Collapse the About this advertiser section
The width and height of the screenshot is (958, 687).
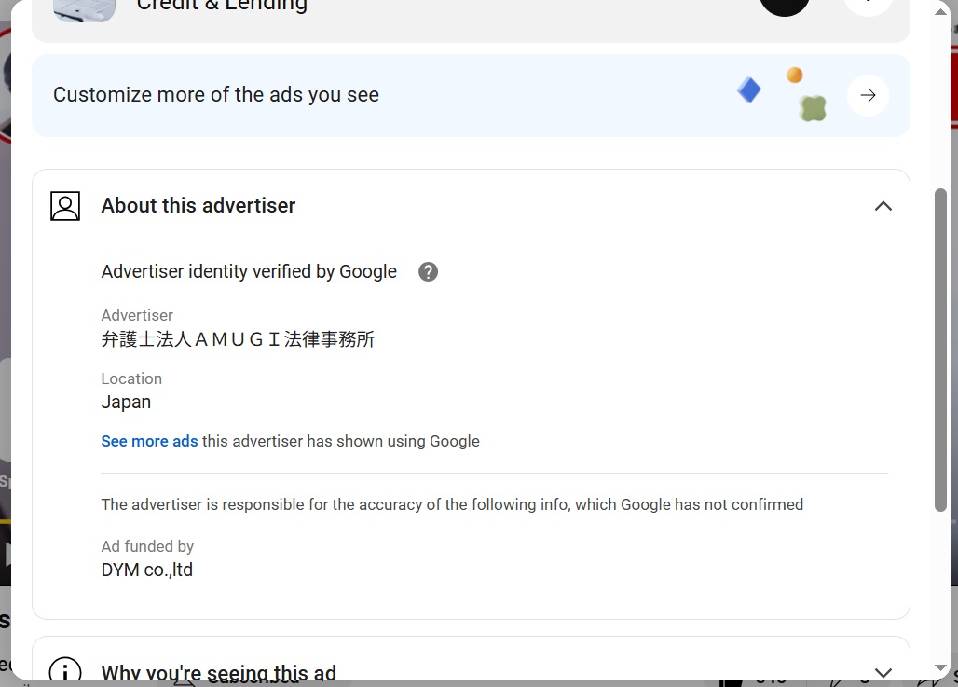pyautogui.click(x=883, y=206)
